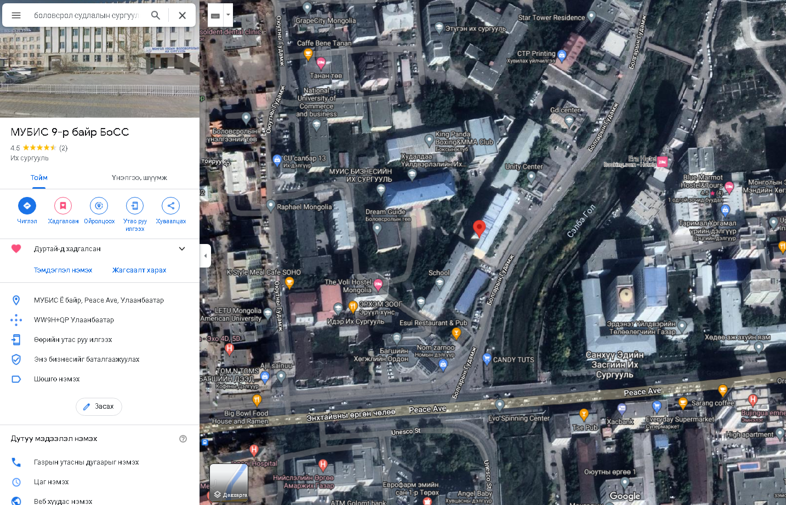Click Esui Restaurant & Pub marker

[x=456, y=333]
